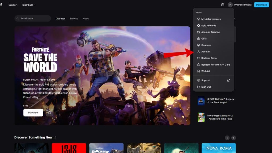Image resolution: width=272 pixels, height=153 pixels.
Task: Click the next carousel arrow
Action: pos(233,138)
